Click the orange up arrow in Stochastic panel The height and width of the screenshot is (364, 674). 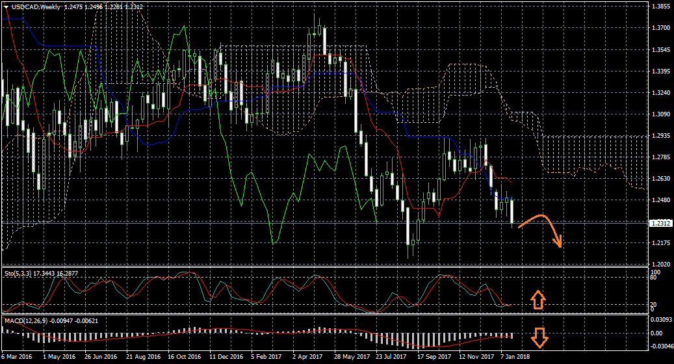point(538,300)
